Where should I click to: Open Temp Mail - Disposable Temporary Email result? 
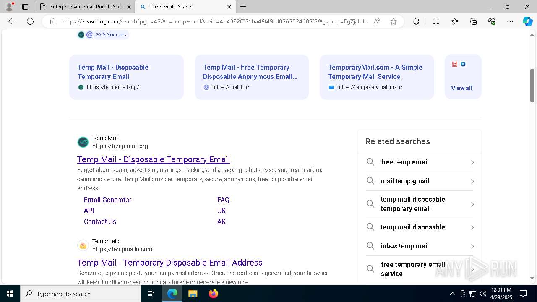pyautogui.click(x=154, y=159)
